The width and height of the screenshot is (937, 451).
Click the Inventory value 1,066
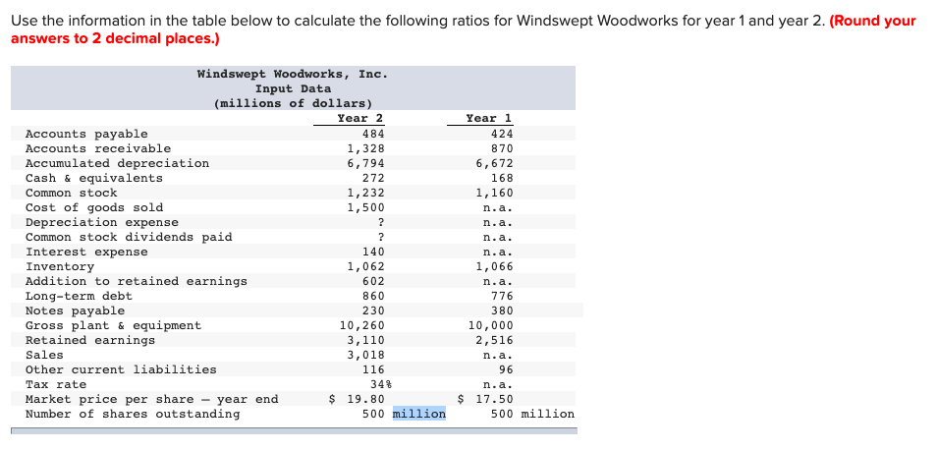pyautogui.click(x=494, y=266)
